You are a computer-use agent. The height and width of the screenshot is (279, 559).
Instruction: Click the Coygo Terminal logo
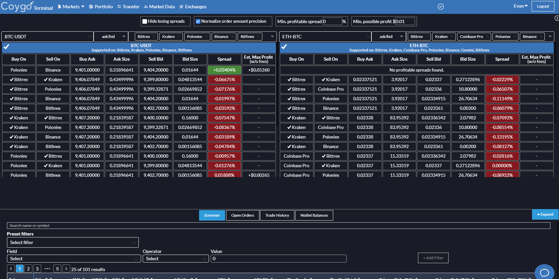(x=27, y=6)
